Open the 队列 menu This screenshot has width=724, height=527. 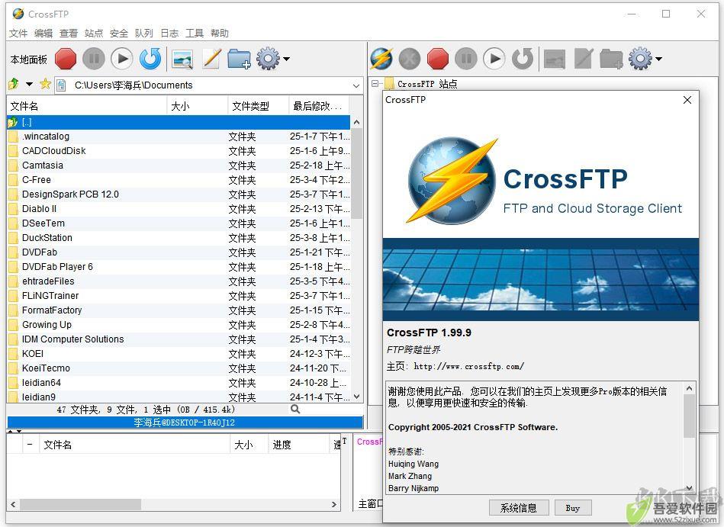click(x=143, y=34)
